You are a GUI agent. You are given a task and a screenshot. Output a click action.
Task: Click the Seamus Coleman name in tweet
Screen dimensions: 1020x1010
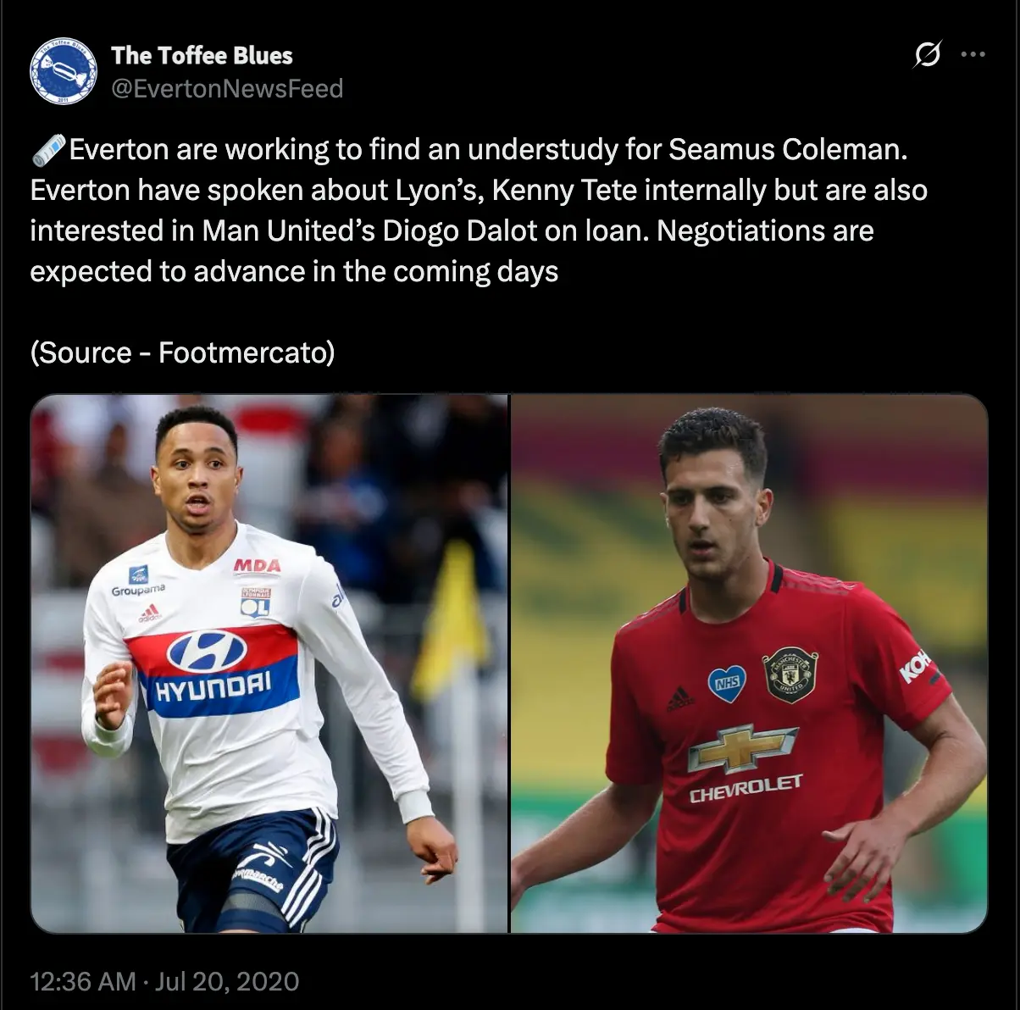pyautogui.click(x=788, y=149)
